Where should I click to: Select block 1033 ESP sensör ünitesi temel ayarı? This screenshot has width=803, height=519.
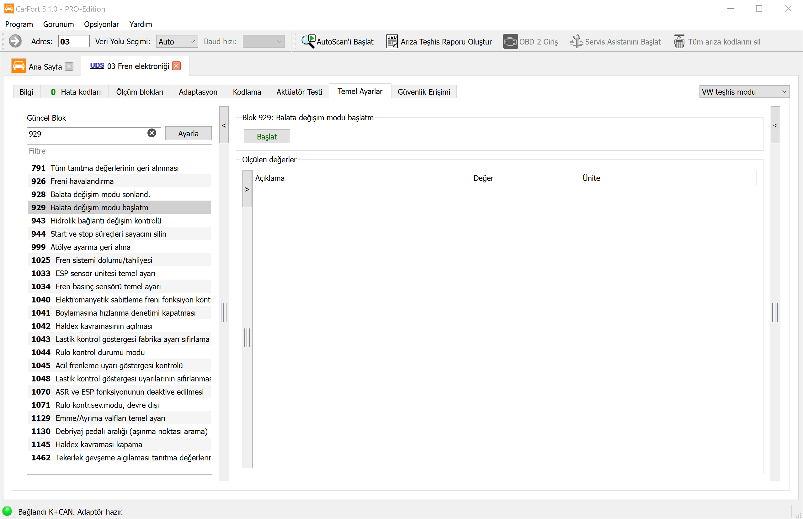tap(120, 273)
